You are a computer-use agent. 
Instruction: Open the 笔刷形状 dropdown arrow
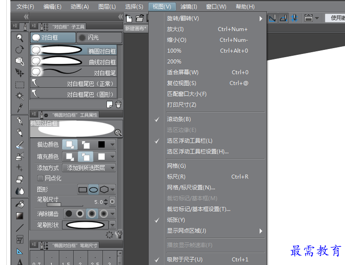pos(112,225)
